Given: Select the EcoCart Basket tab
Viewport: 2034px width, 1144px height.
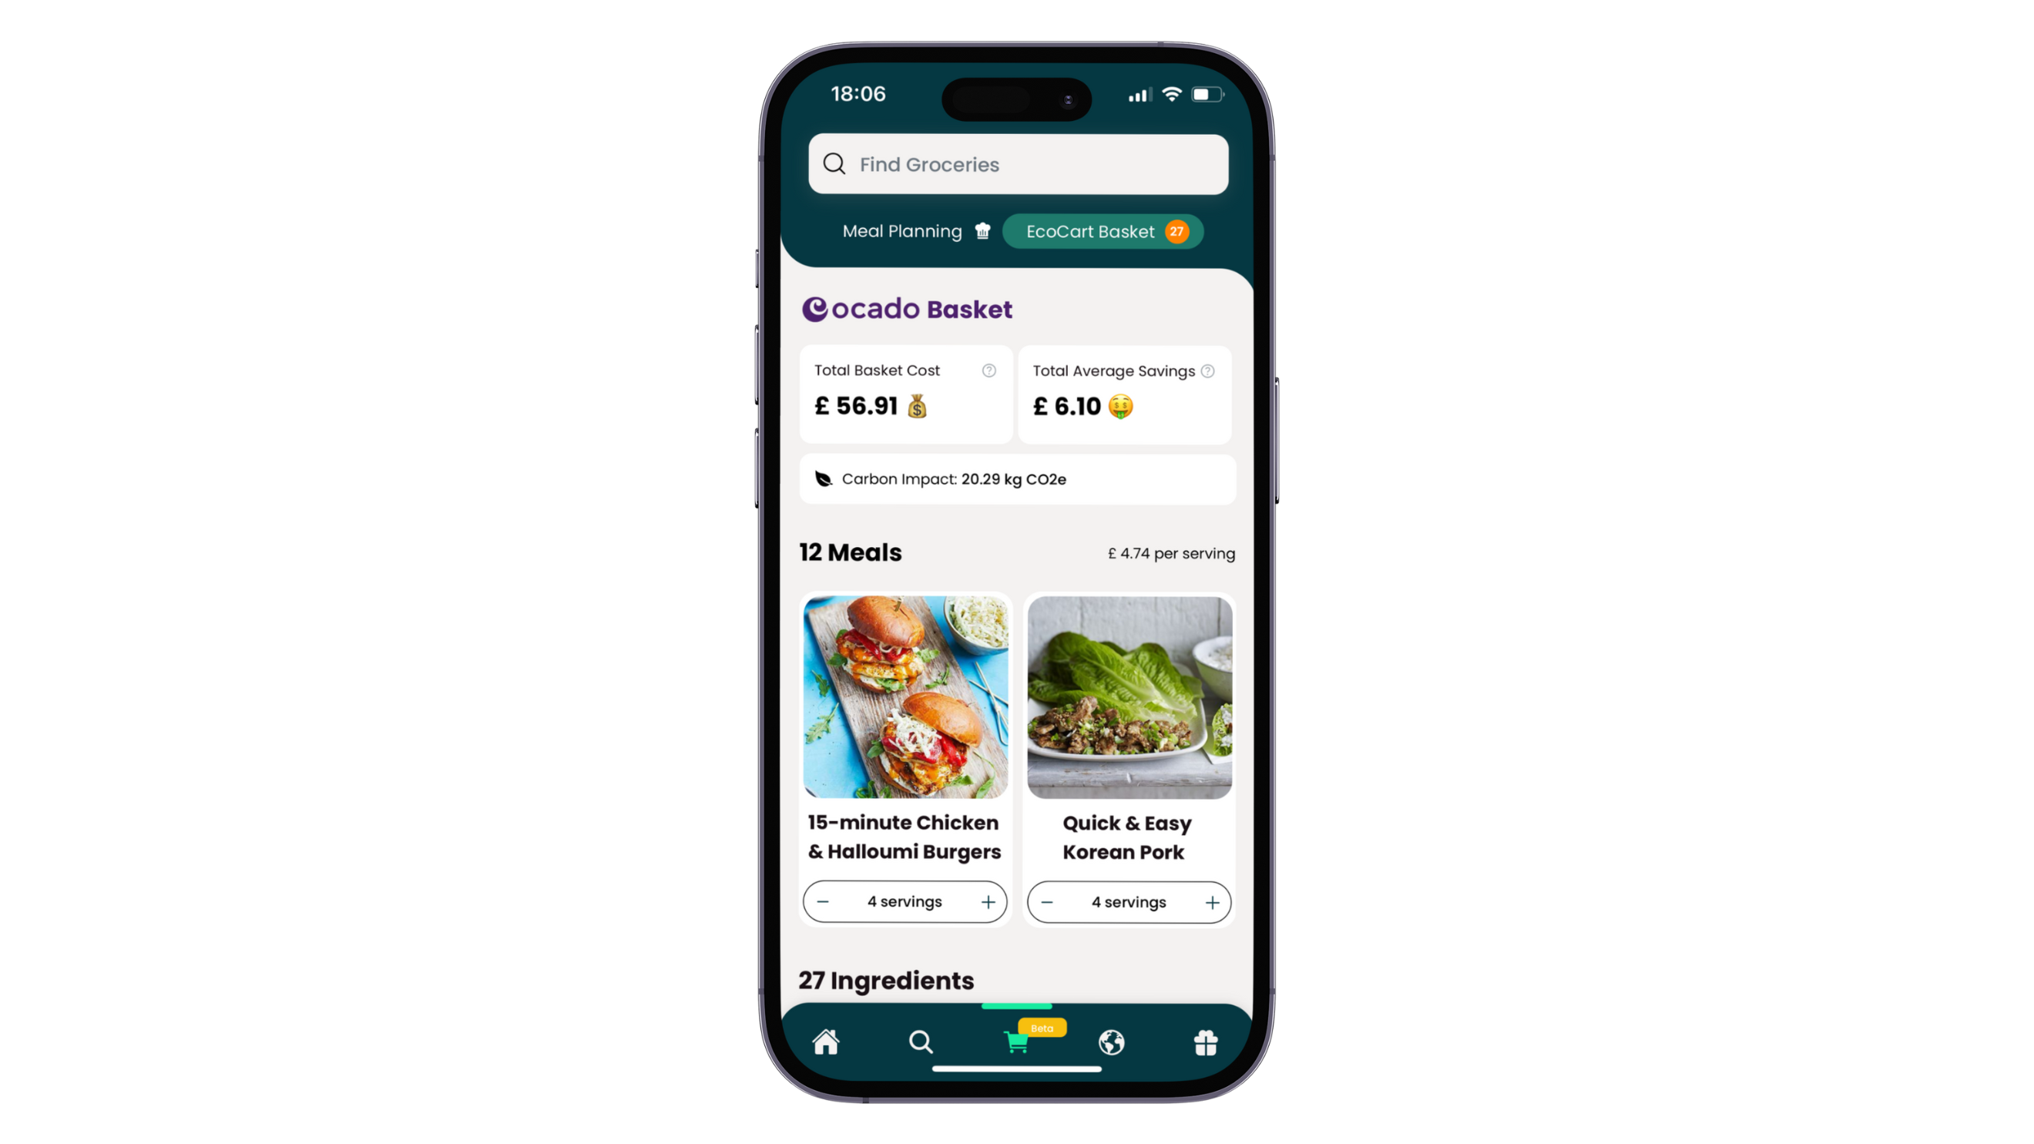Looking at the screenshot, I should pos(1103,230).
